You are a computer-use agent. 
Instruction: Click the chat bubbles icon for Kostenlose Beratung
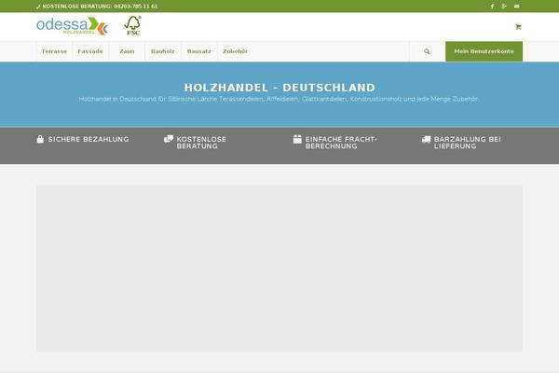pyautogui.click(x=169, y=139)
